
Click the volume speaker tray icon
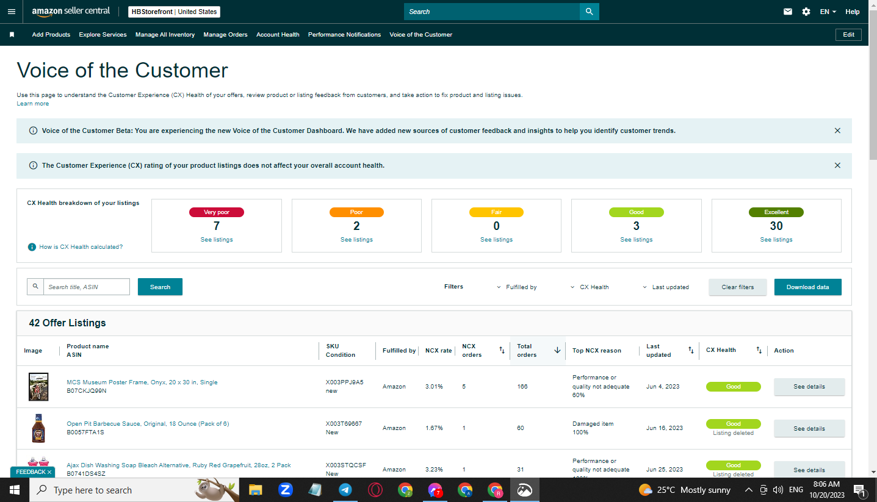(x=778, y=490)
